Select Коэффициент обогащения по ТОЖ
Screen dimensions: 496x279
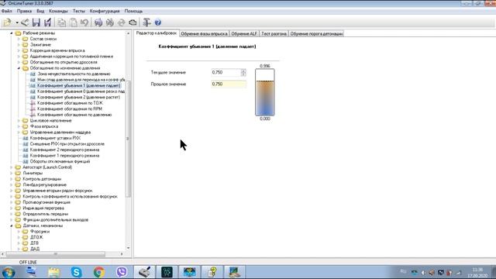(x=70, y=103)
